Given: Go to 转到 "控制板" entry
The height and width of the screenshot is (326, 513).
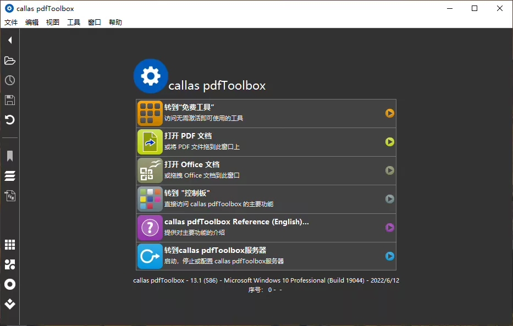Looking at the screenshot, I should [x=266, y=199].
